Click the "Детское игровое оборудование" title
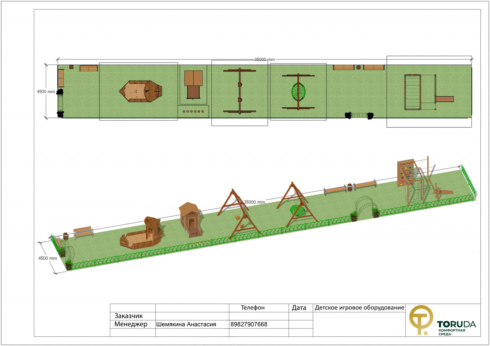The image size is (490, 346). [359, 307]
